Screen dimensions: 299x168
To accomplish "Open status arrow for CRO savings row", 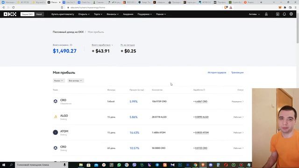I will click(x=243, y=102).
